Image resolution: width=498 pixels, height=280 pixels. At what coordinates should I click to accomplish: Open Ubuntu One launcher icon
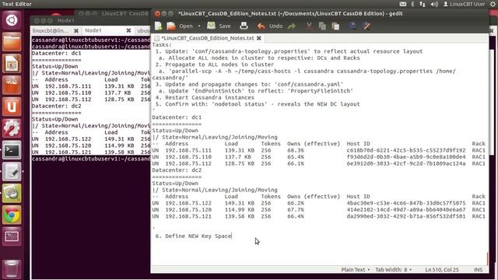click(x=12, y=107)
